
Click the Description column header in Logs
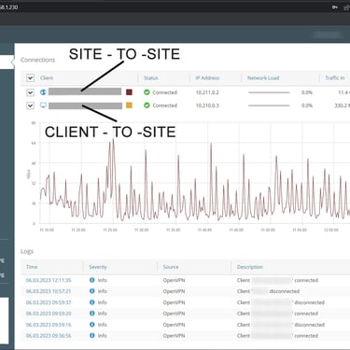(x=250, y=267)
